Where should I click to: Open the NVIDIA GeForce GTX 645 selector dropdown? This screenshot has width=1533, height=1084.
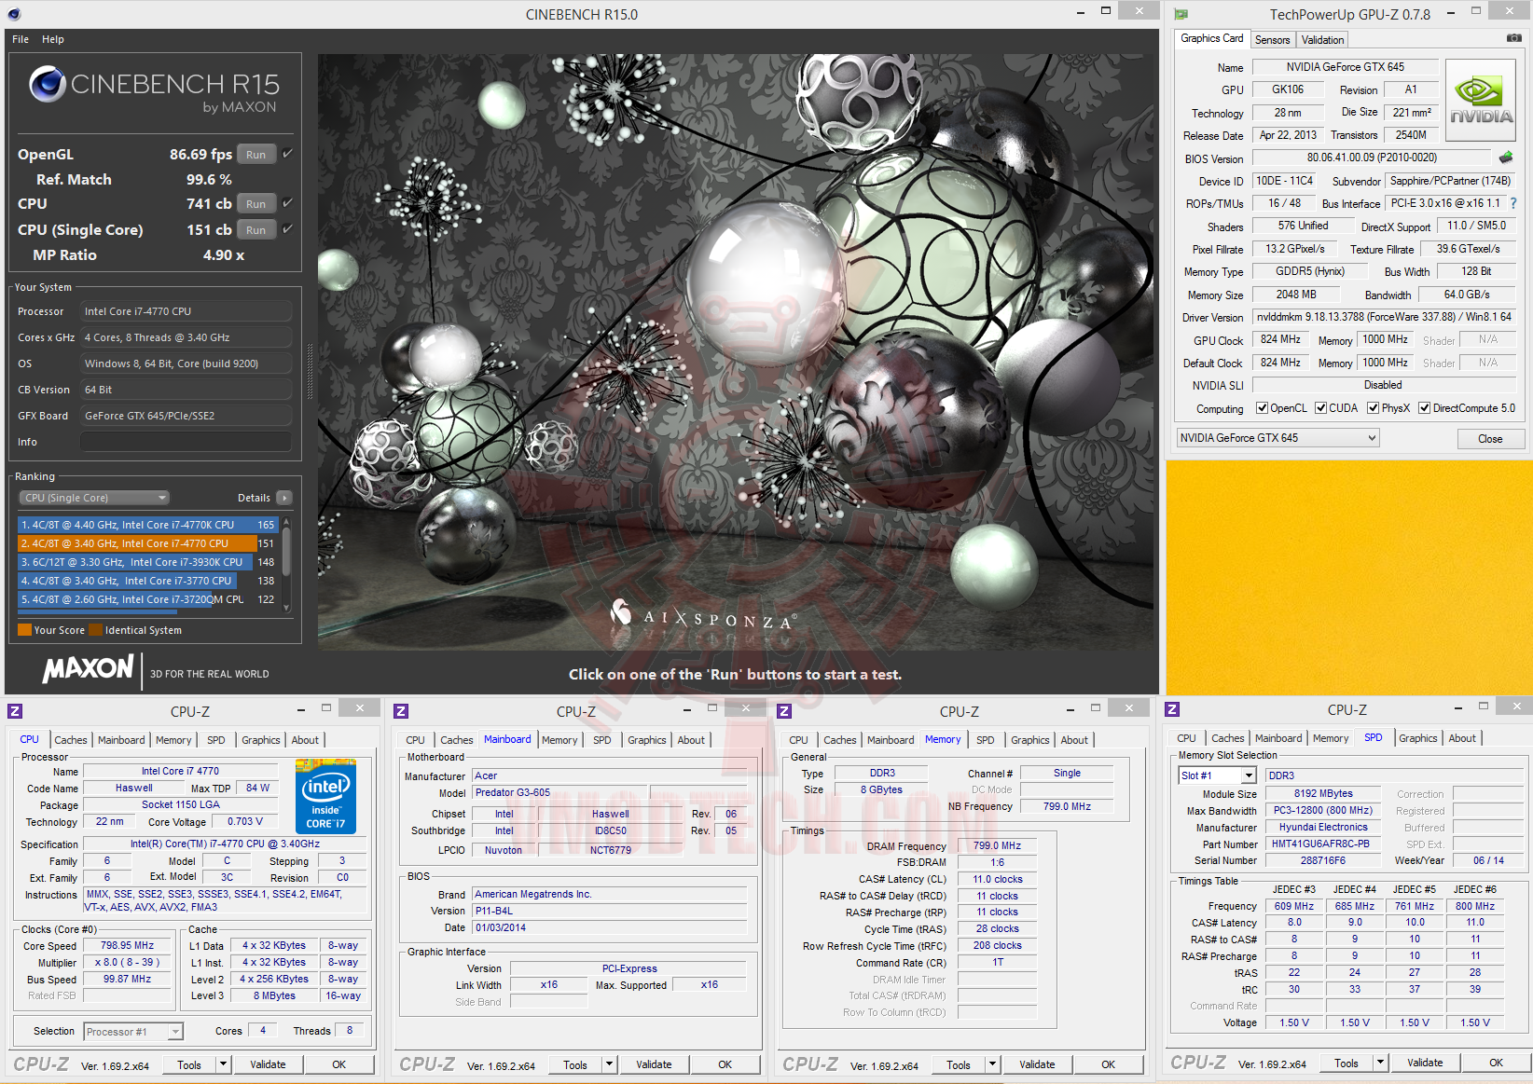(x=1277, y=438)
